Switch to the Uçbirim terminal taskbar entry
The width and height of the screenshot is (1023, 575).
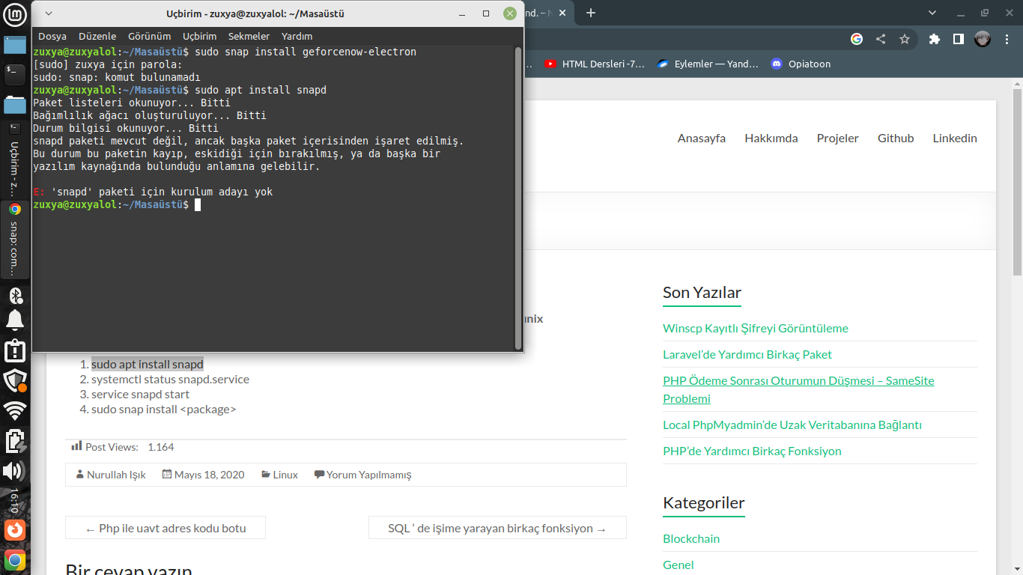[15, 159]
